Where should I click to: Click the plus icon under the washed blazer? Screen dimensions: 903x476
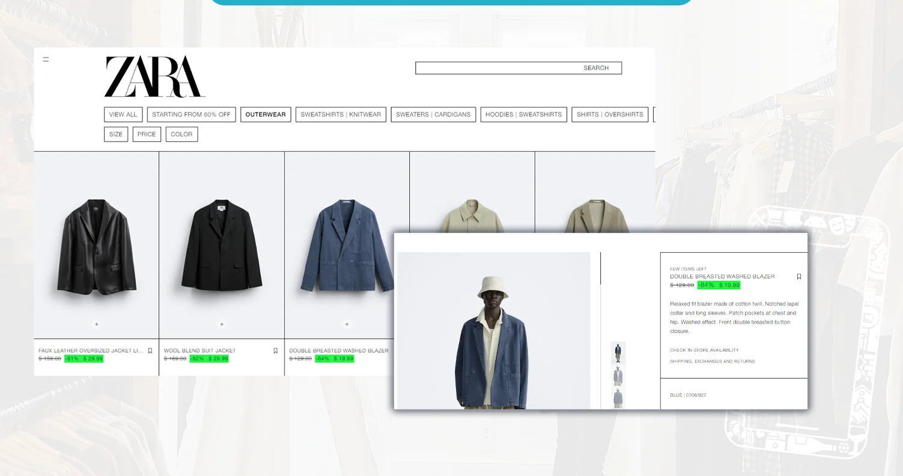pos(347,324)
